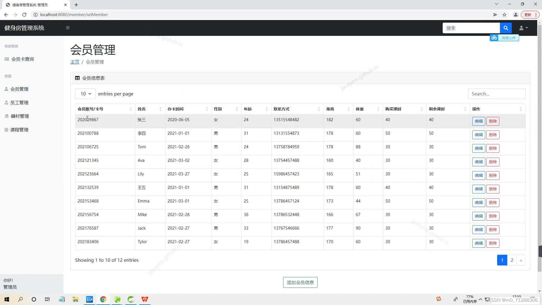Screen dimensions: 542x305
Task: Click 删除 for member Jack
Action: (493, 230)
